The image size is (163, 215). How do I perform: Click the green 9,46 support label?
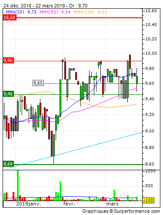point(8,94)
